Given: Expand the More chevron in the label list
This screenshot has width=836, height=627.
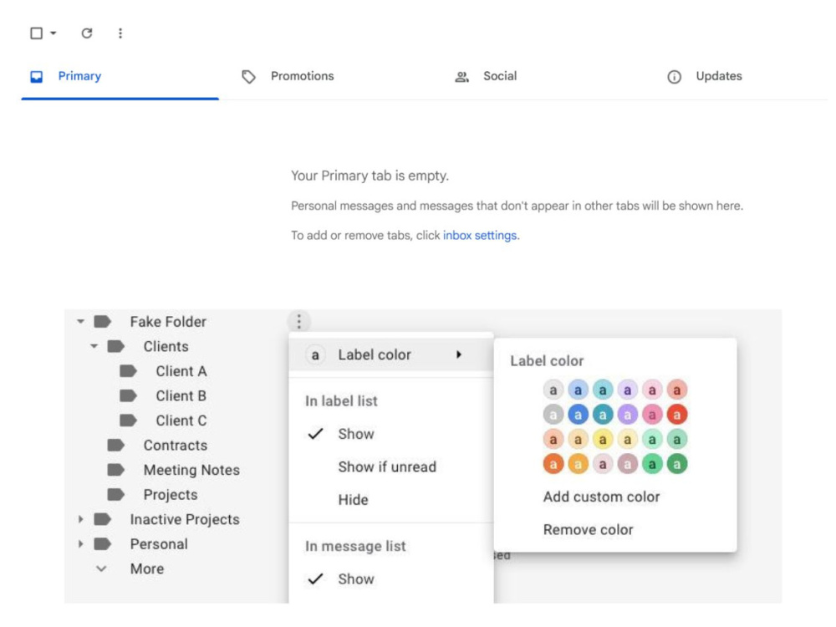Looking at the screenshot, I should pos(101,568).
